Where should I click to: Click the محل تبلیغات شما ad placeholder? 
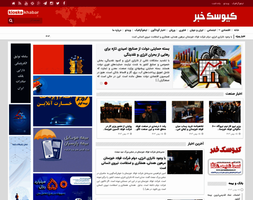pos(20,168)
